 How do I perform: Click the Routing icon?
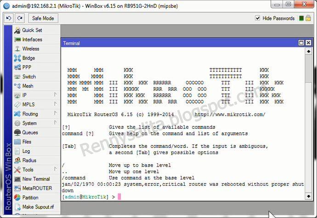click(17, 114)
